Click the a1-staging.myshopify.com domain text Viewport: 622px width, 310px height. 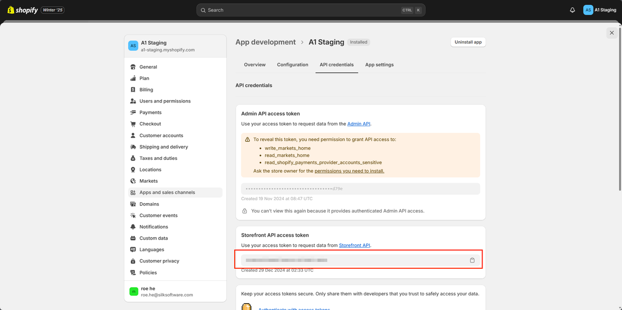tap(168, 50)
